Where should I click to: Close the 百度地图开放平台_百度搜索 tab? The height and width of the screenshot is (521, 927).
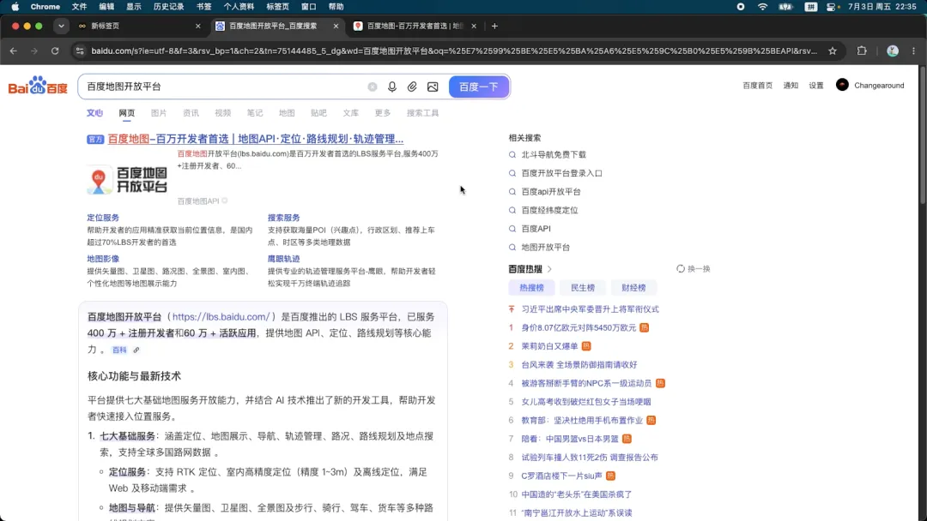point(336,26)
